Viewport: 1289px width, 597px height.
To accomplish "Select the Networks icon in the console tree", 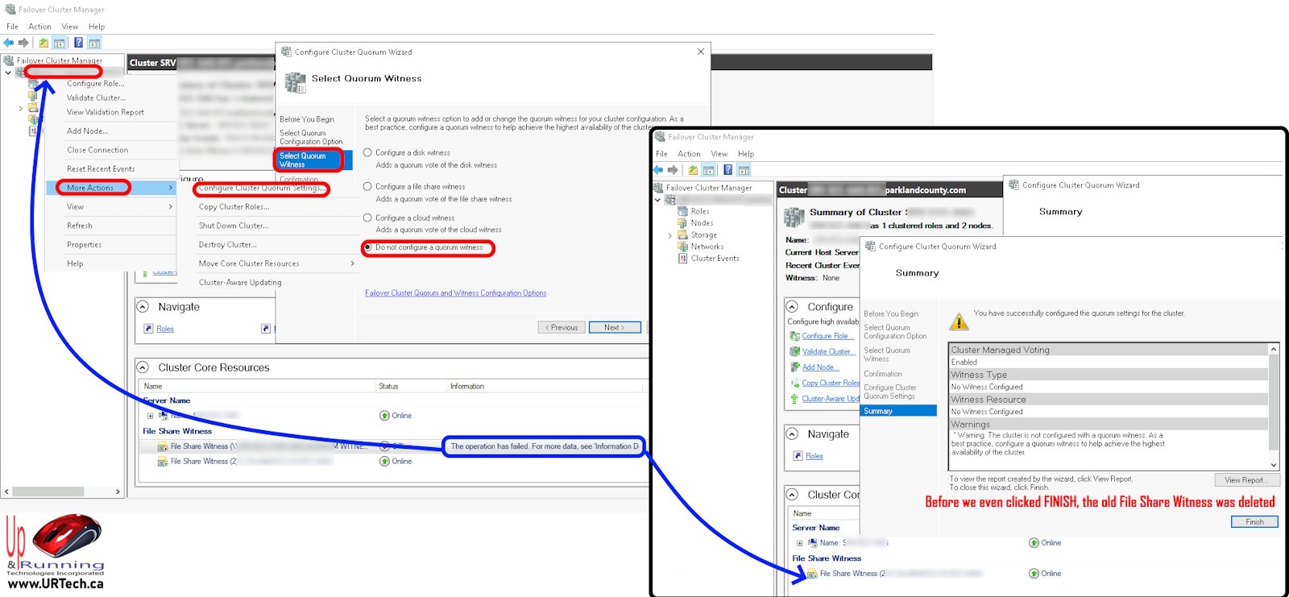I will click(682, 247).
